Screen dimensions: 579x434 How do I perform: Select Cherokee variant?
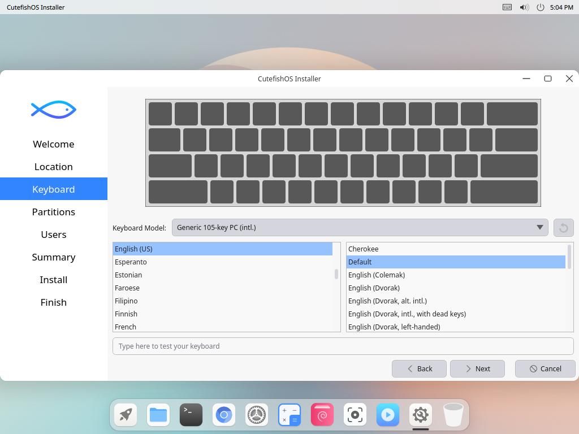pyautogui.click(x=456, y=249)
